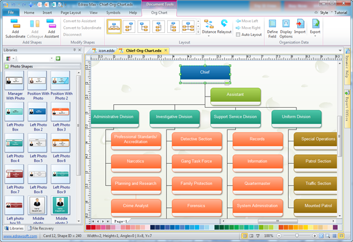Viewport: 353px width, 242px height.
Task: Go to last page navigation arrow
Action: 108,221
